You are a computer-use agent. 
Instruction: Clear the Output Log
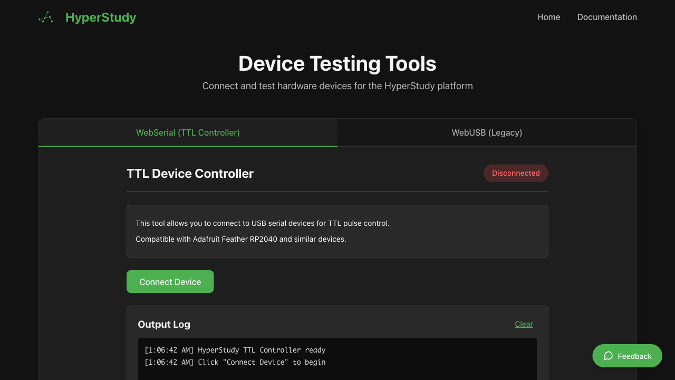(x=524, y=324)
